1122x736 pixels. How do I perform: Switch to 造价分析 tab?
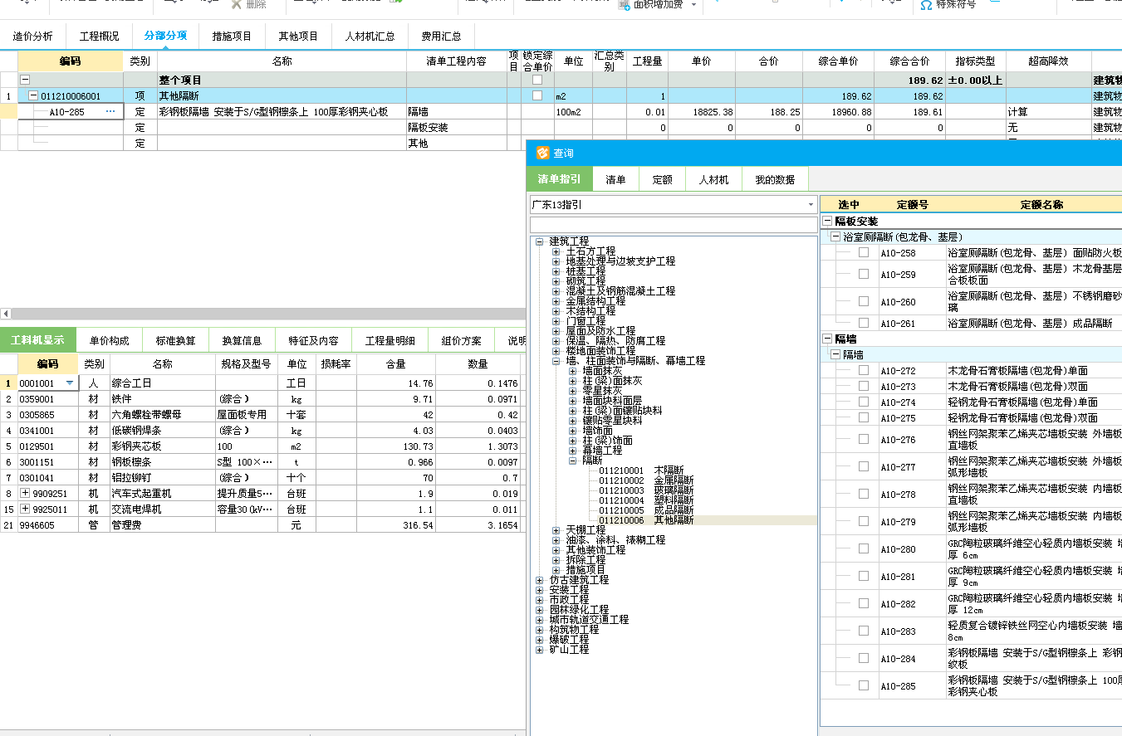[x=32, y=37]
